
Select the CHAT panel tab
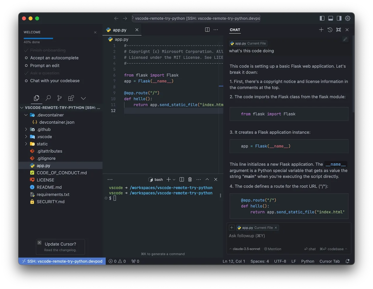235,30
